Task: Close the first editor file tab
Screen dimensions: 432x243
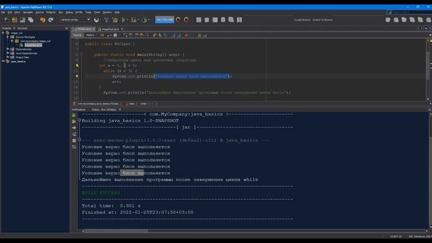Action: (x=94, y=29)
